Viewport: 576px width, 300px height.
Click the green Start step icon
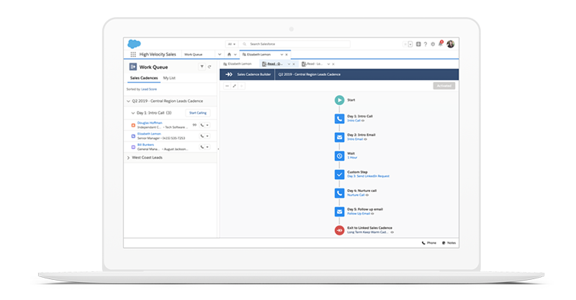pos(339,100)
